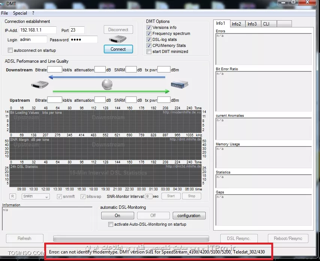
Task: Click the Errors text box
Action: pos(264,49)
